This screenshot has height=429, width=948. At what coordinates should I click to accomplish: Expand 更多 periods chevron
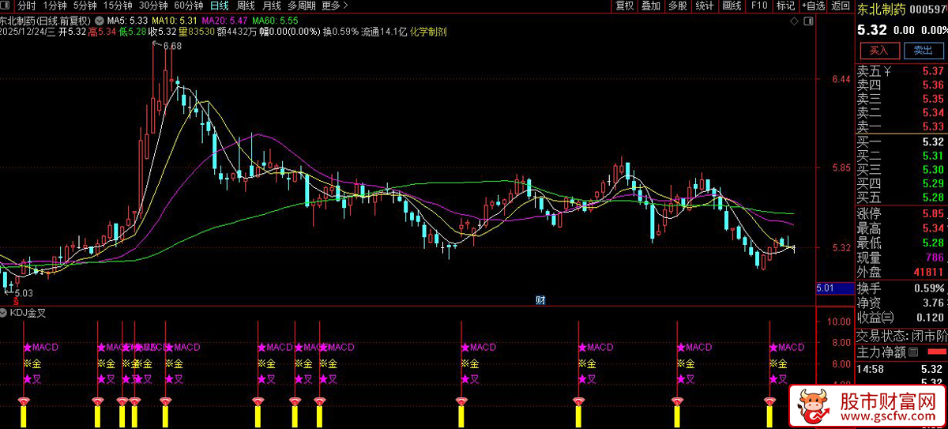pos(345,6)
